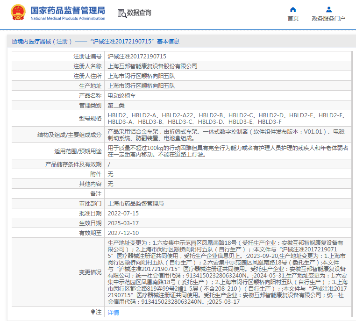Click the document icon before 境内医疗器械

click(14, 42)
